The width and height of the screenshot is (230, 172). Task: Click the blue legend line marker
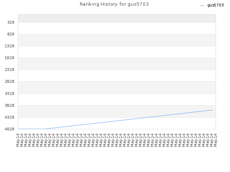pos(202,6)
